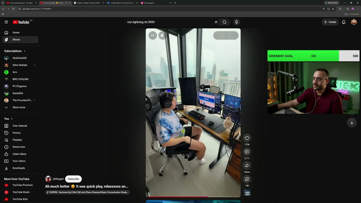Reload the page
Image resolution: width=361 pixels, height=203 pixels.
point(13,9)
